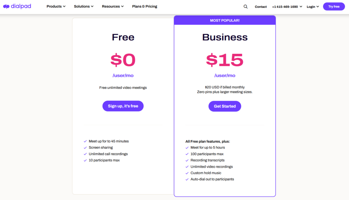This screenshot has width=349, height=200.
Task: Click the Dialpad logo
Action: tap(17, 6)
